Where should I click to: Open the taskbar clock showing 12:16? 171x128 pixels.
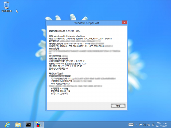(x=162, y=125)
